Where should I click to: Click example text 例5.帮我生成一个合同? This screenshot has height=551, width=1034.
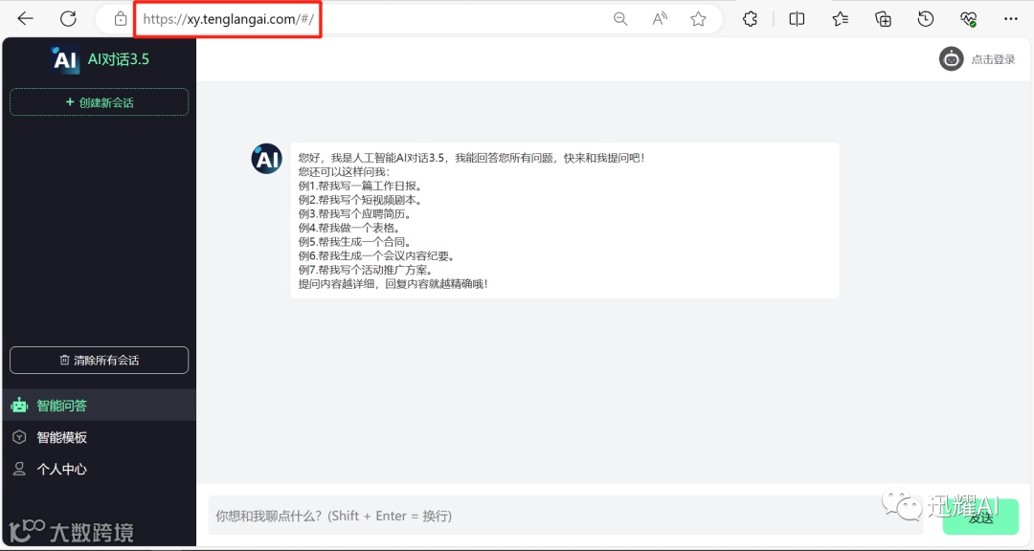[x=356, y=242]
